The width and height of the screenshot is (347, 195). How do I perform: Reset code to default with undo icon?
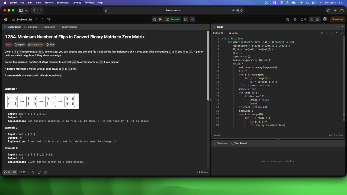[x=337, y=33]
